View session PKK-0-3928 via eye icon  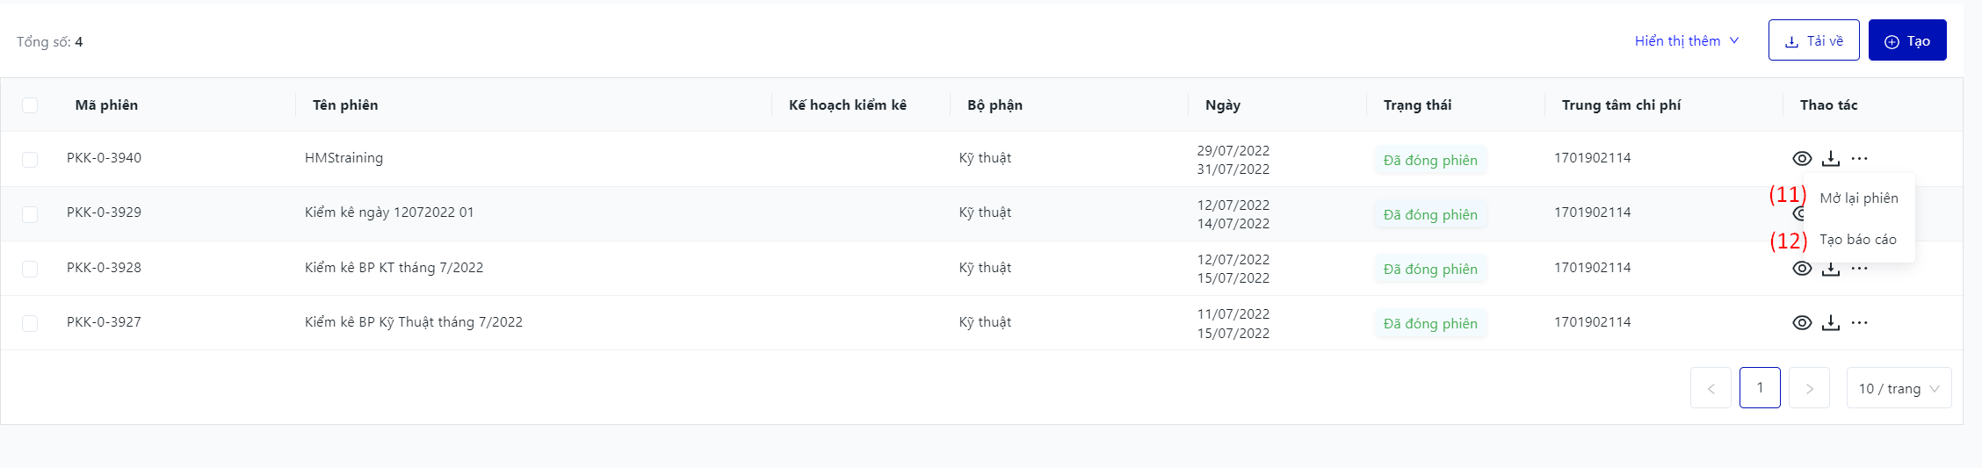(x=1802, y=270)
